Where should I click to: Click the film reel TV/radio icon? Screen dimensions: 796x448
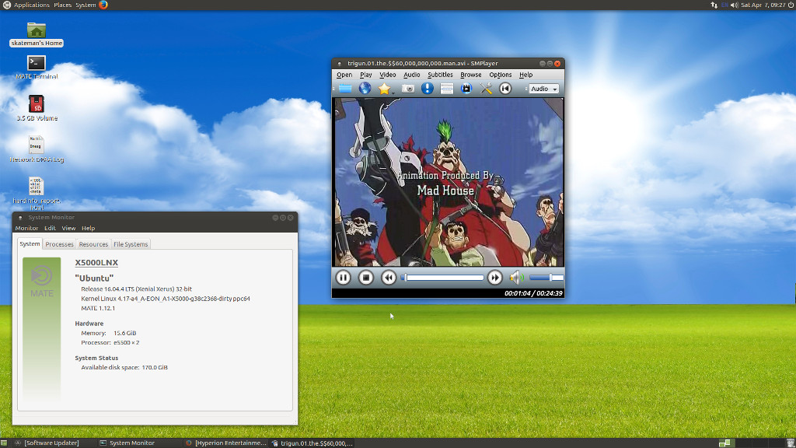pos(466,89)
